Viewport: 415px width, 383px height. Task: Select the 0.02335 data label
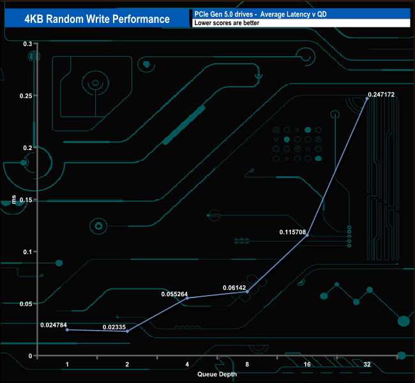[114, 327]
